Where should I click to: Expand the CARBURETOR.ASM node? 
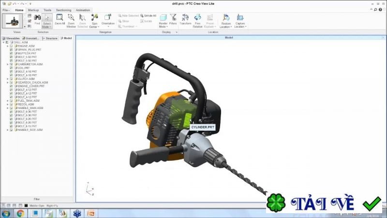pyautogui.click(x=8, y=64)
